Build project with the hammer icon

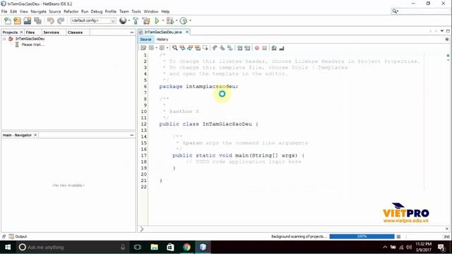(x=136, y=20)
